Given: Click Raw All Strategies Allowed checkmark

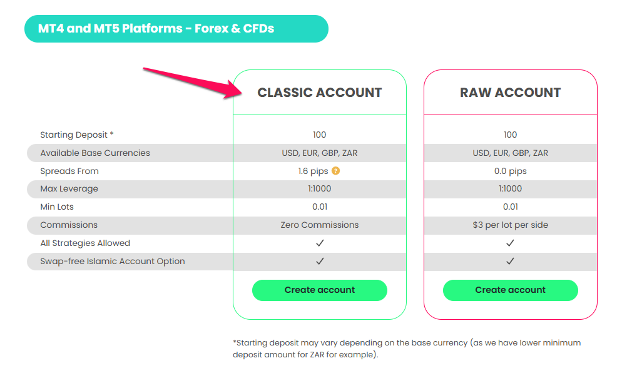Looking at the screenshot, I should tap(510, 243).
